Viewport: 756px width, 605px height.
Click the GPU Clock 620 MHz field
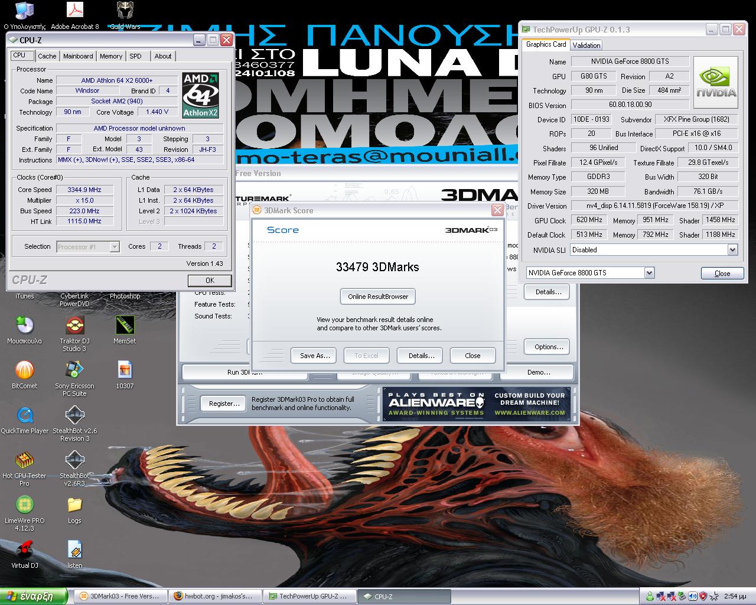tap(589, 220)
